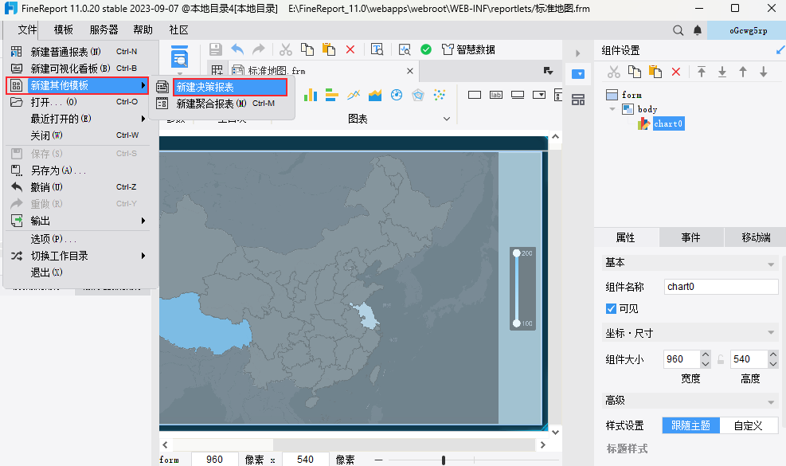The image size is (786, 466).
Task: Expand the 图表 chart type dropdown
Action: click(x=447, y=119)
